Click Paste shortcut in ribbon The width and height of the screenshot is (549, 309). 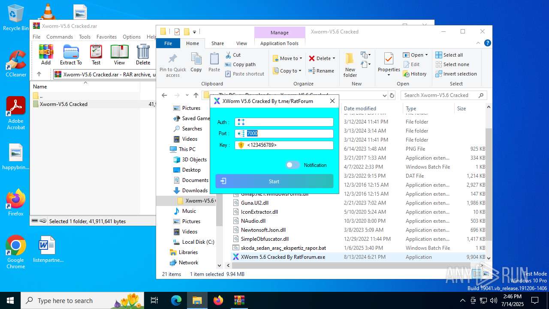pos(244,74)
